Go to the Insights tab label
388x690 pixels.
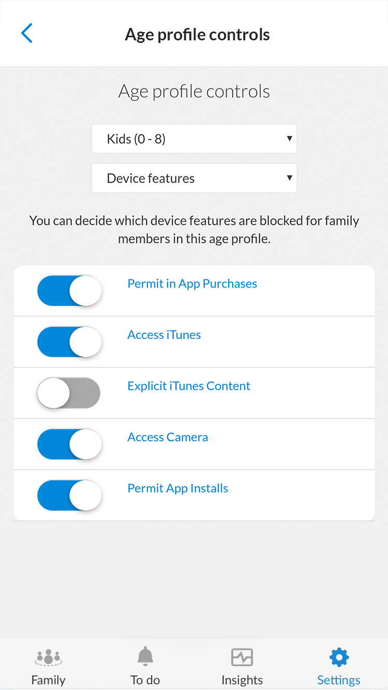pyautogui.click(x=242, y=680)
